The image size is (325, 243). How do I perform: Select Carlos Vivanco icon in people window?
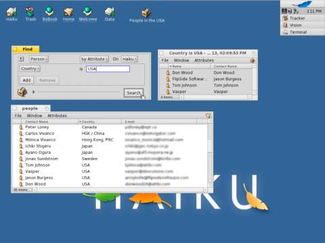tap(21, 134)
